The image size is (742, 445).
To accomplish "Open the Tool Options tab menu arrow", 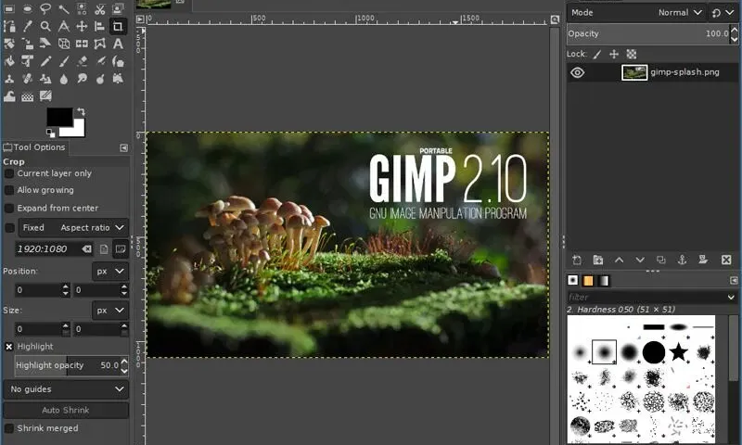I will 124,148.
